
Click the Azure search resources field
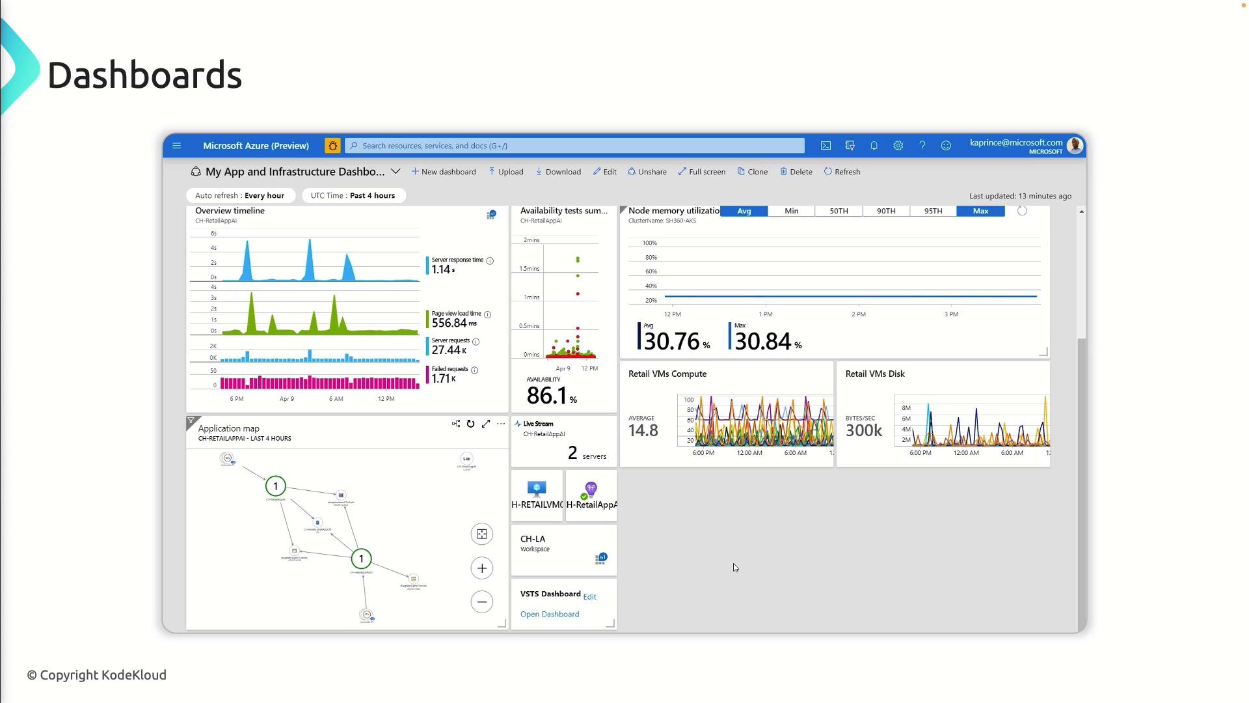pos(576,146)
